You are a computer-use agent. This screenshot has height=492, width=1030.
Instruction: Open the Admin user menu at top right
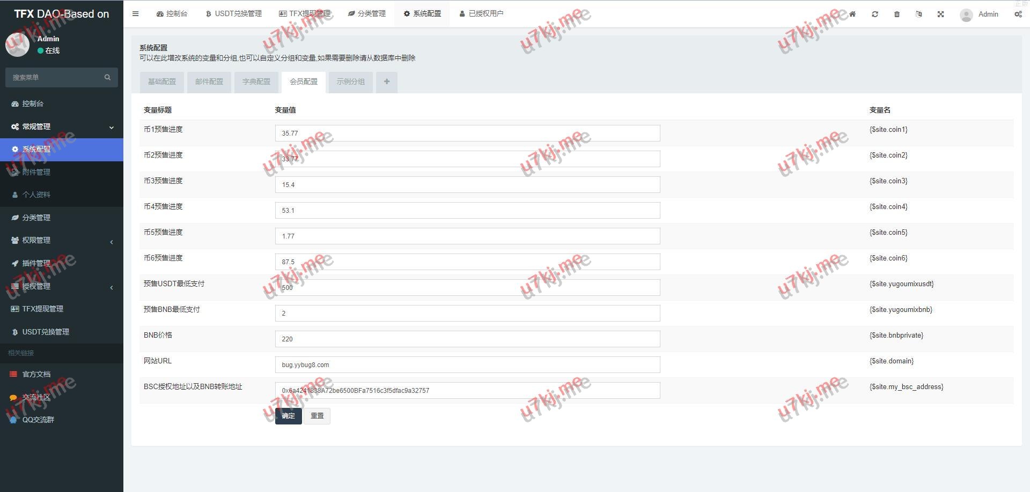pyautogui.click(x=980, y=14)
